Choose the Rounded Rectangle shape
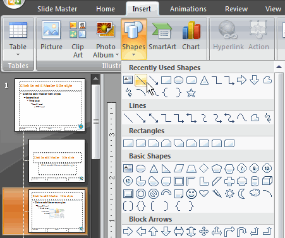The width and height of the screenshot is (285, 238). pos(141,143)
